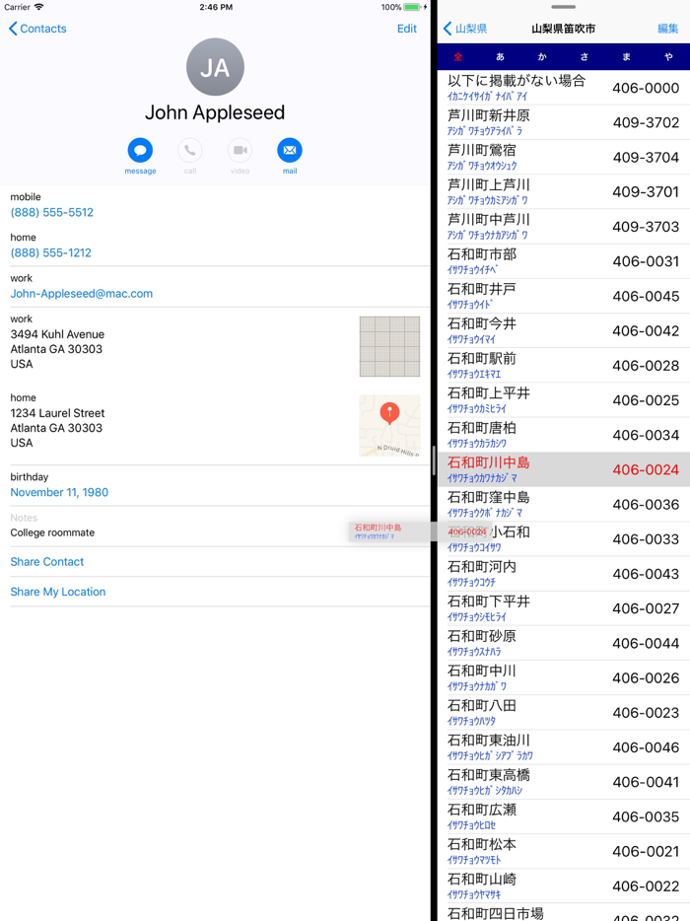The image size is (690, 921).
Task: Select row 以下に掲載がない場合
Action: (564, 88)
